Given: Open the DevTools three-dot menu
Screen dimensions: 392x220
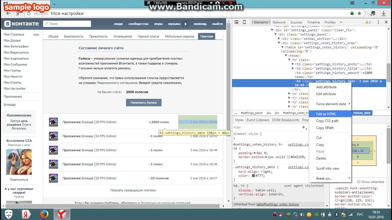Looking at the screenshot, I should click(x=378, y=22).
